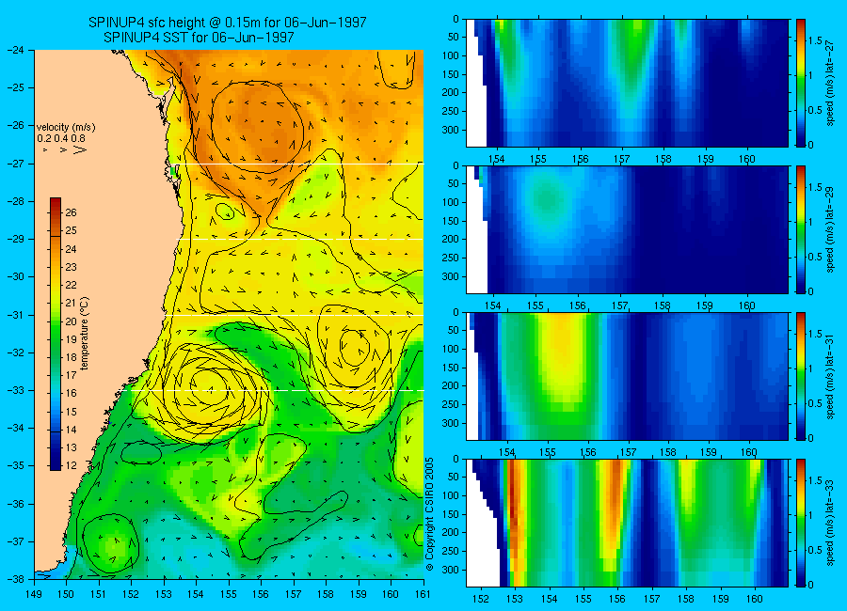
Task: Click the 16 tick on the temperature colorbar
Action: pos(71,394)
